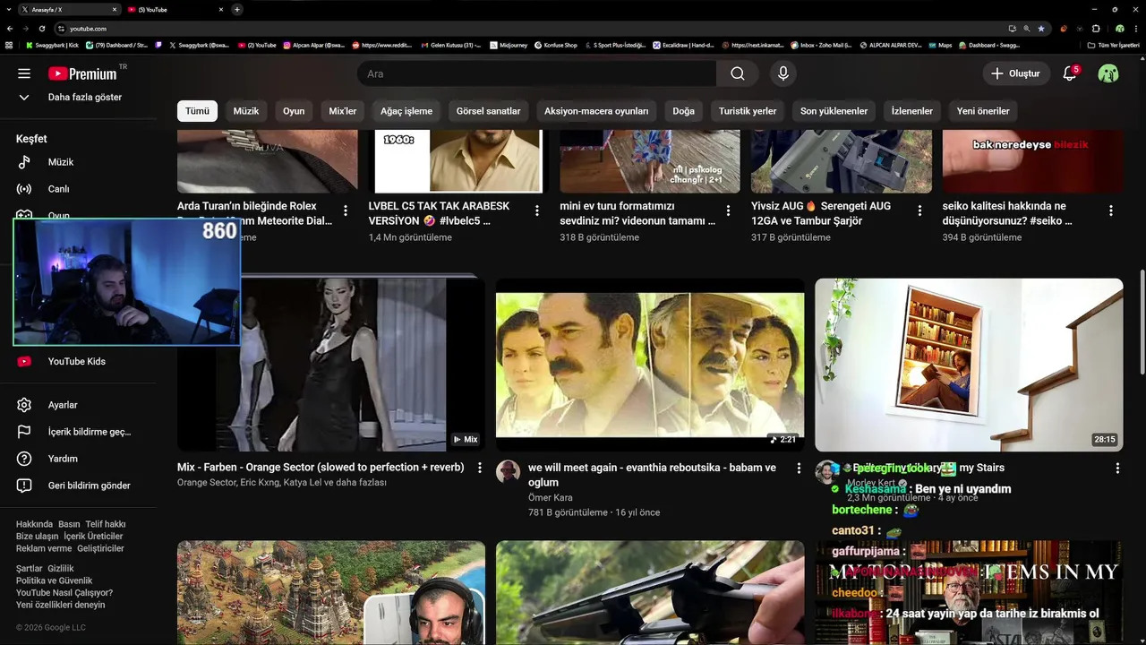
Task: Open the account avatar menu
Action: [x=1108, y=73]
